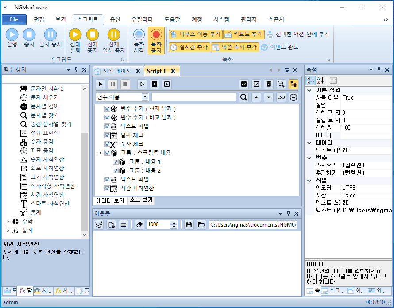This screenshot has height=308, width=394.
Task: Toggle 키보드 추가 recording option
Action: point(244,34)
